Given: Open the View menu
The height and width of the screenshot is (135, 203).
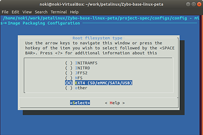Looking at the screenshot, I should click(x=27, y=12).
